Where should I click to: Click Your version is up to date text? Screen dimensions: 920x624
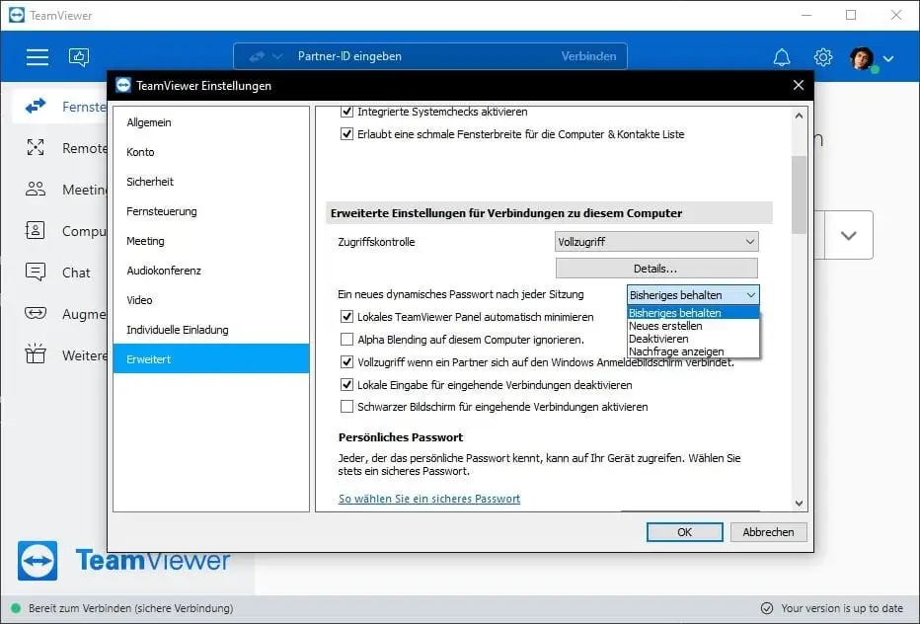point(842,608)
